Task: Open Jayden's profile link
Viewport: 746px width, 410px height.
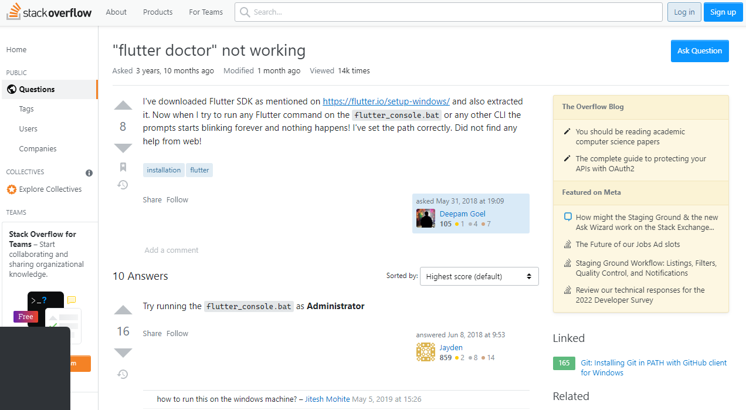Action: point(451,348)
